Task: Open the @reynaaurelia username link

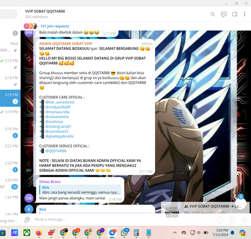Action: tap(57, 112)
